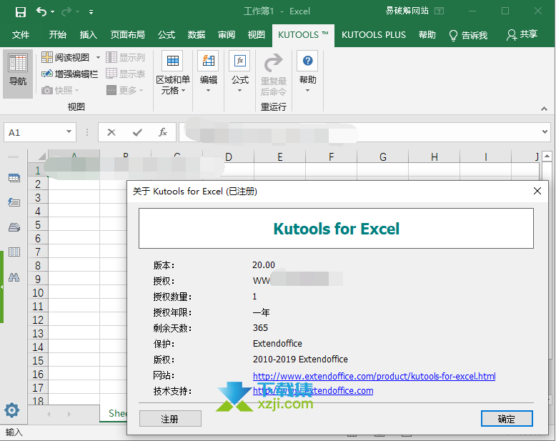This screenshot has height=441, width=556.
Task: Click the 注册 register button
Action: tap(170, 419)
